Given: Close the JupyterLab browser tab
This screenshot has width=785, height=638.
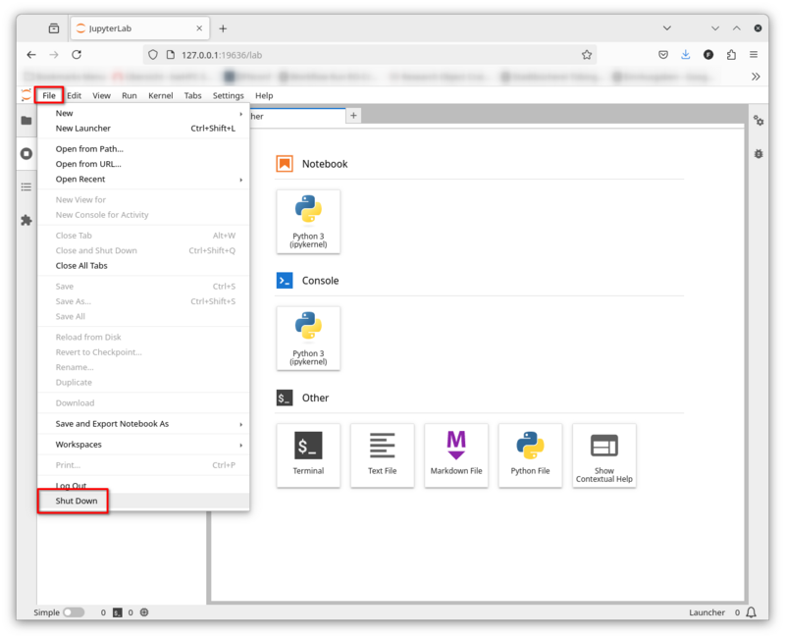Looking at the screenshot, I should click(x=199, y=28).
